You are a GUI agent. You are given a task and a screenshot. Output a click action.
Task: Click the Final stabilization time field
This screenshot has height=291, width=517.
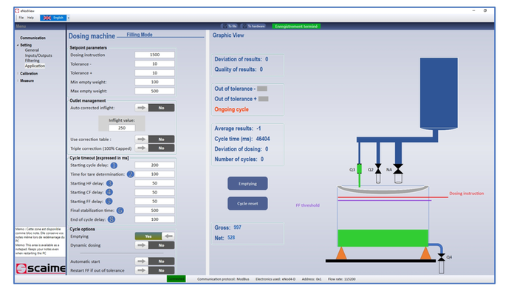(x=154, y=210)
